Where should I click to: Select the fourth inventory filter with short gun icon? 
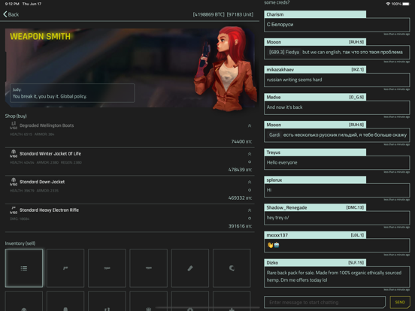148,268
